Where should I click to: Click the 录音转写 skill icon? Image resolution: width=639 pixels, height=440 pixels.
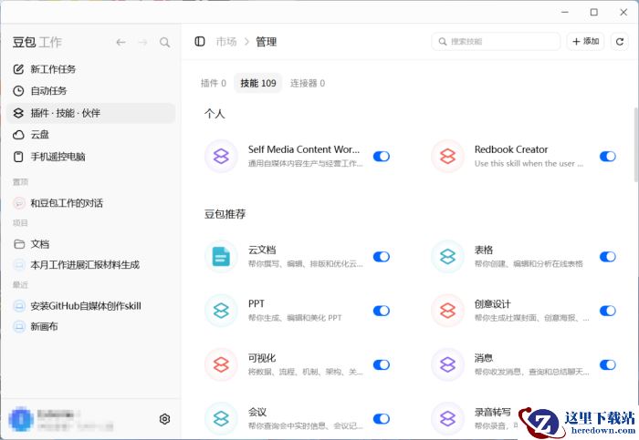[447, 418]
